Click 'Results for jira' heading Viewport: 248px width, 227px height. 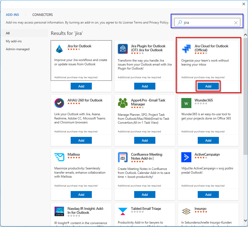(67, 33)
